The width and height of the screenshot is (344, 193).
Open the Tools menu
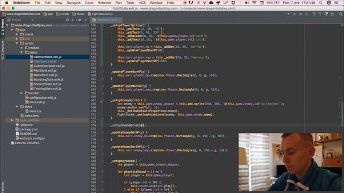point(130,3)
